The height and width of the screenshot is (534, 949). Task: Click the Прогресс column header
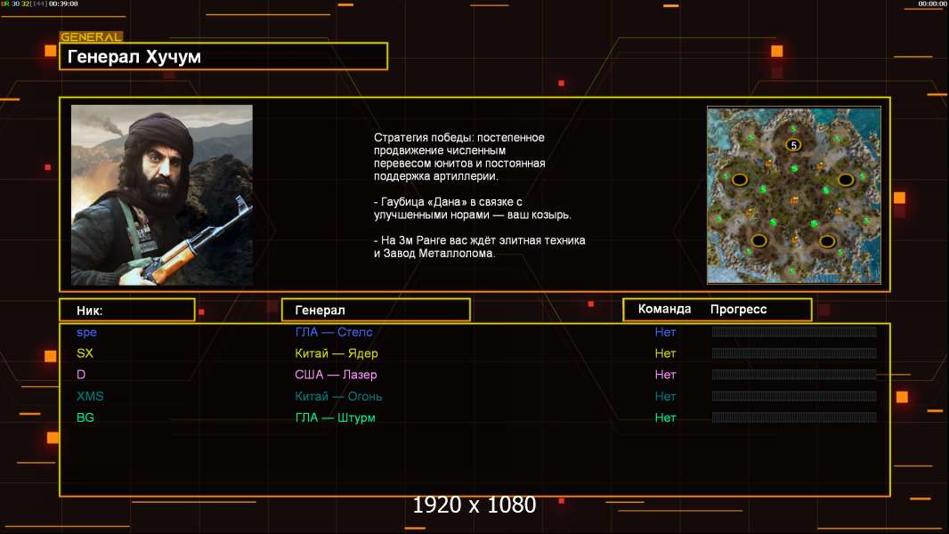[738, 309]
